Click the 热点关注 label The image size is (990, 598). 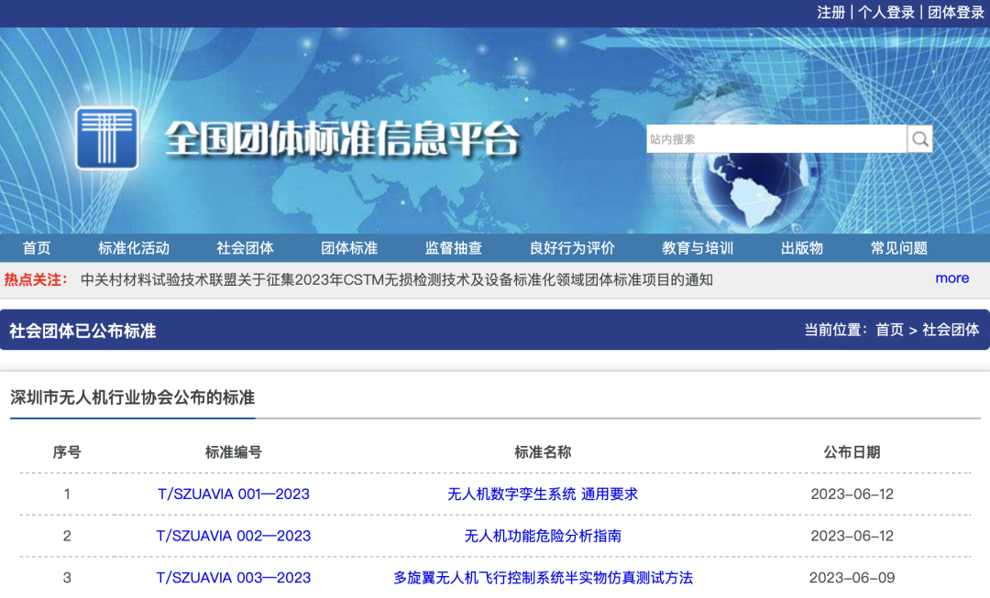(x=36, y=279)
